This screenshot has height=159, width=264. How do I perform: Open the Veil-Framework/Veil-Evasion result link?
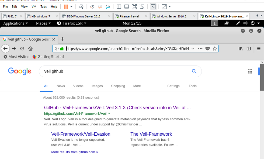pyautogui.click(x=81, y=134)
